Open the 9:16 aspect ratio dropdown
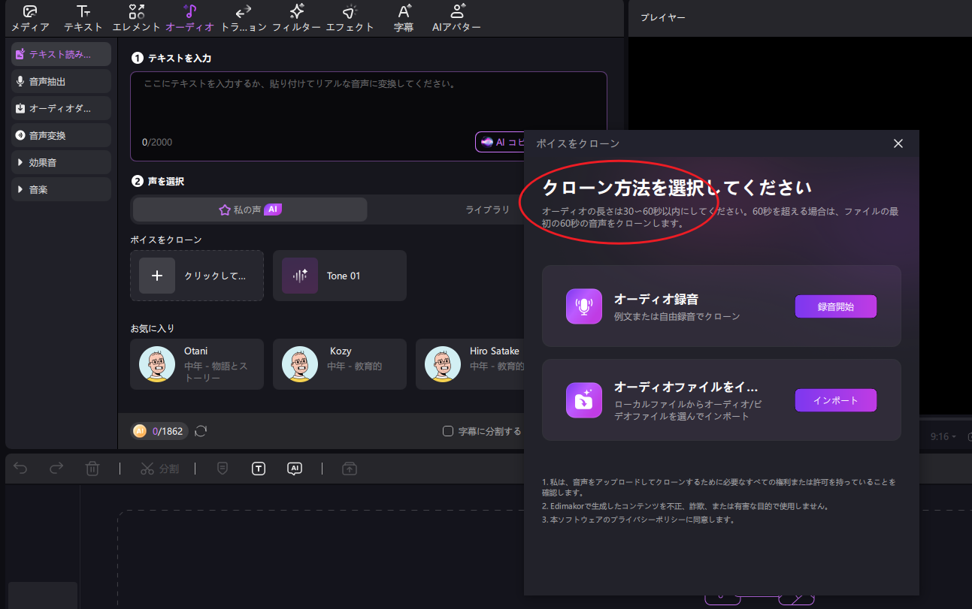 pyautogui.click(x=944, y=436)
